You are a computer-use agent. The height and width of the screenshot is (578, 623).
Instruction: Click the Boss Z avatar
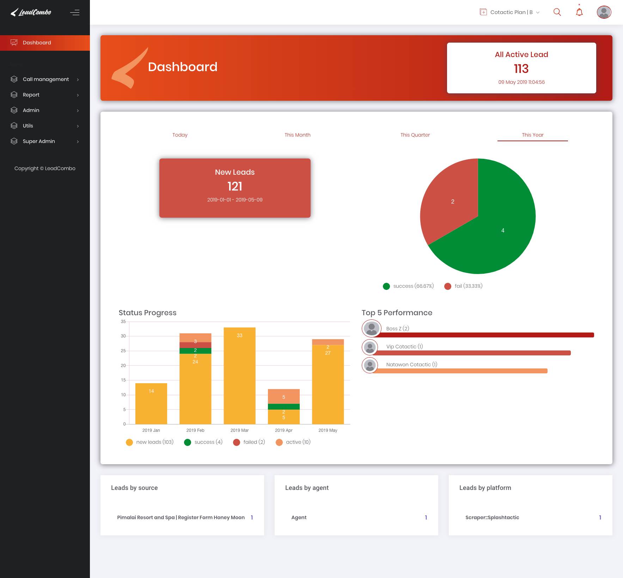coord(371,328)
